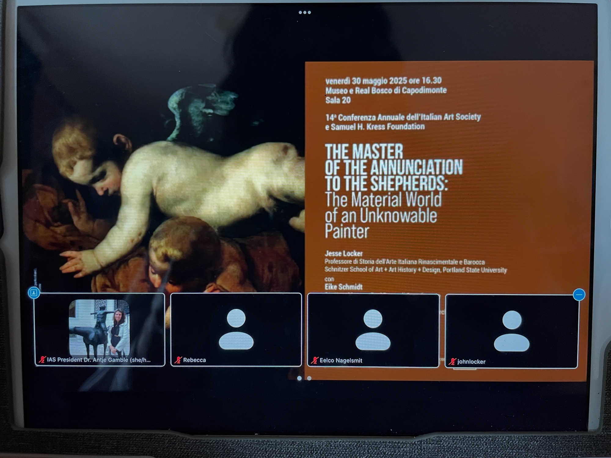Click the blue speaker-view icon above thumbnails
The width and height of the screenshot is (611, 458).
click(34, 293)
